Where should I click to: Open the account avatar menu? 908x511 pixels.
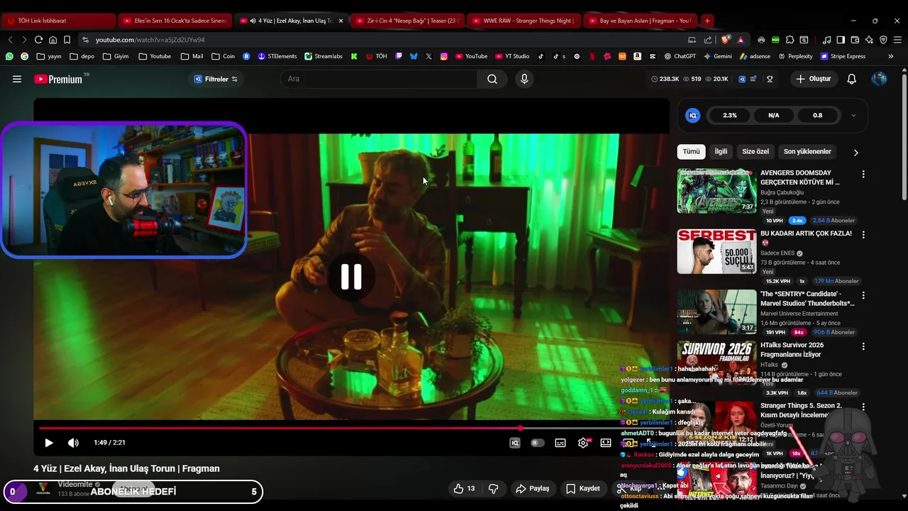[x=880, y=79]
